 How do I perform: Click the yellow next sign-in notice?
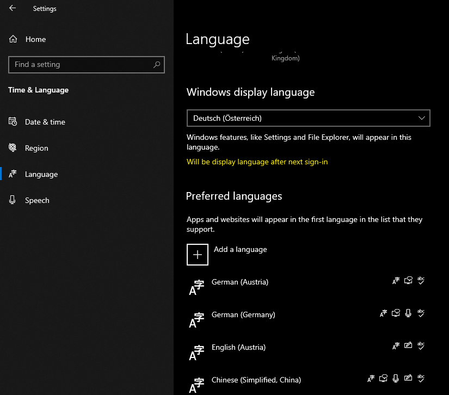point(257,162)
